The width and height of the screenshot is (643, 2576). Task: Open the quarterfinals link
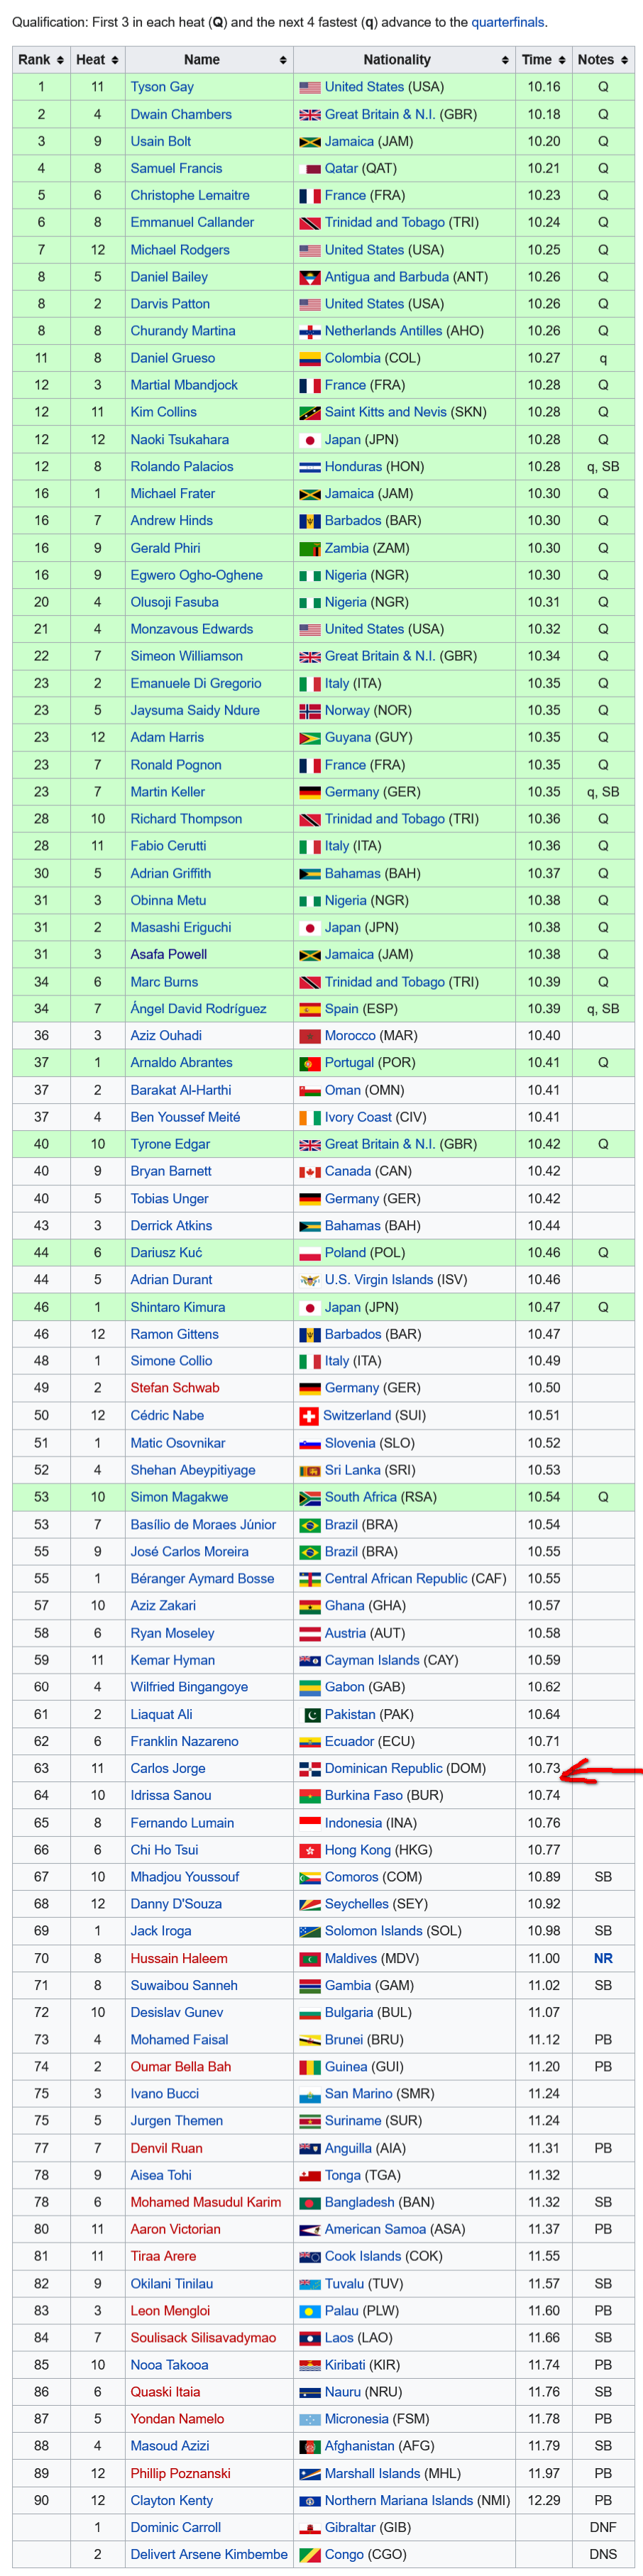[x=508, y=22]
